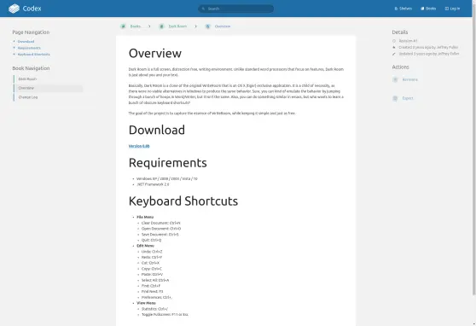Expand the chevron after the Books breadcrumb

coord(149,26)
